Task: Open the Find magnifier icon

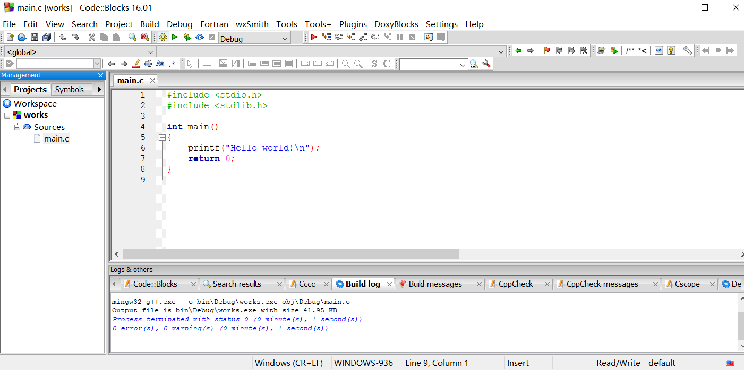Action: [x=132, y=37]
